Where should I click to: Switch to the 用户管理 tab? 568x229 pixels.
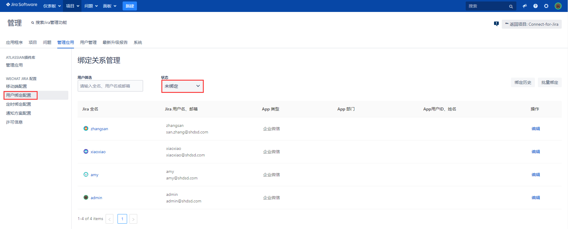(x=88, y=42)
